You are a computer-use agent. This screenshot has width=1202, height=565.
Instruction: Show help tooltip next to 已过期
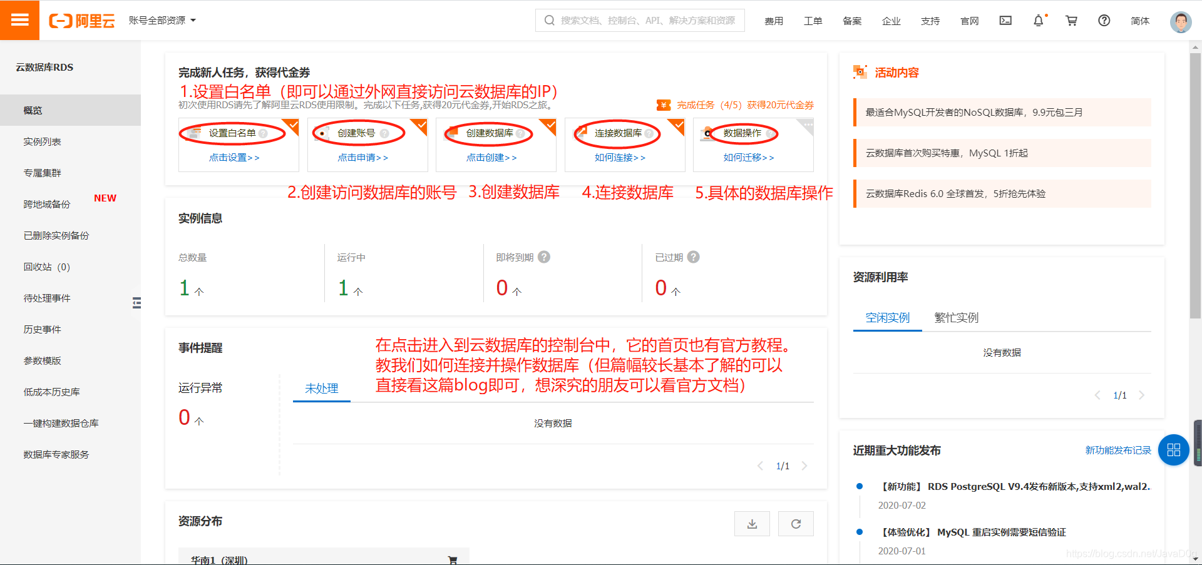click(693, 257)
